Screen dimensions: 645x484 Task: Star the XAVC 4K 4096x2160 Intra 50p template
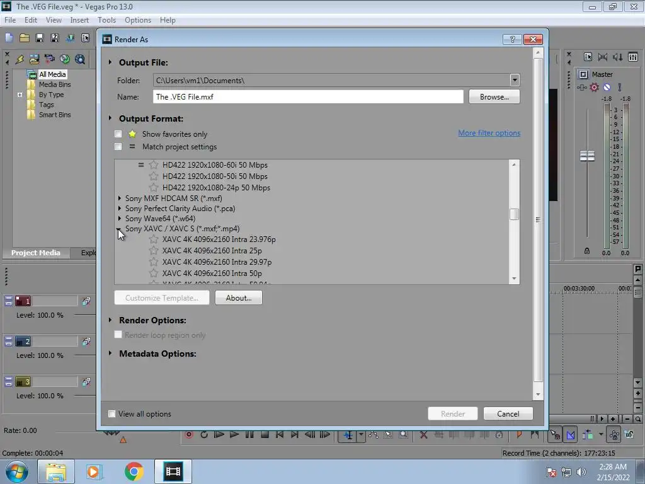tap(154, 273)
